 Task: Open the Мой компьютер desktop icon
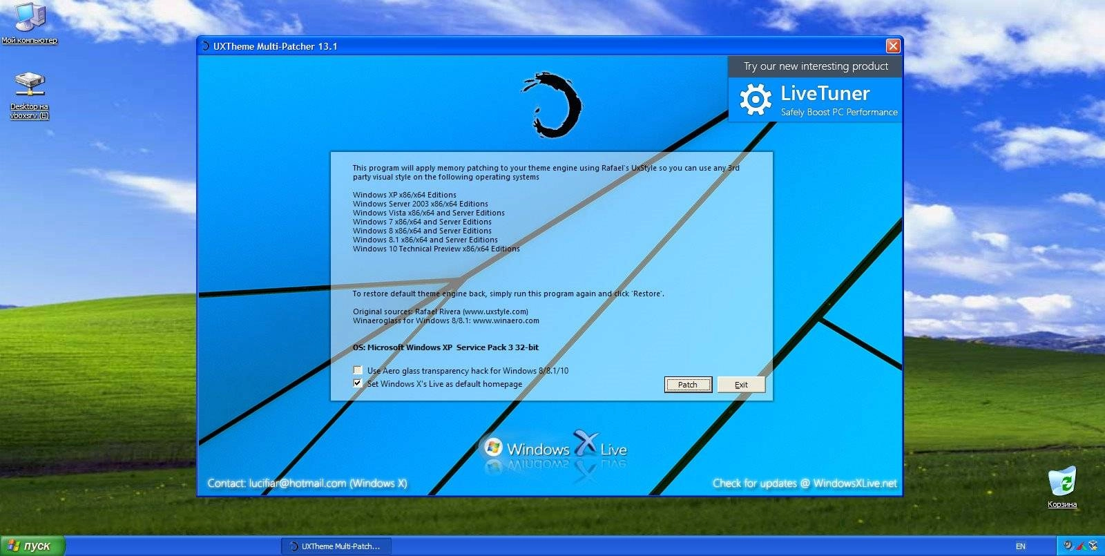coord(29,23)
